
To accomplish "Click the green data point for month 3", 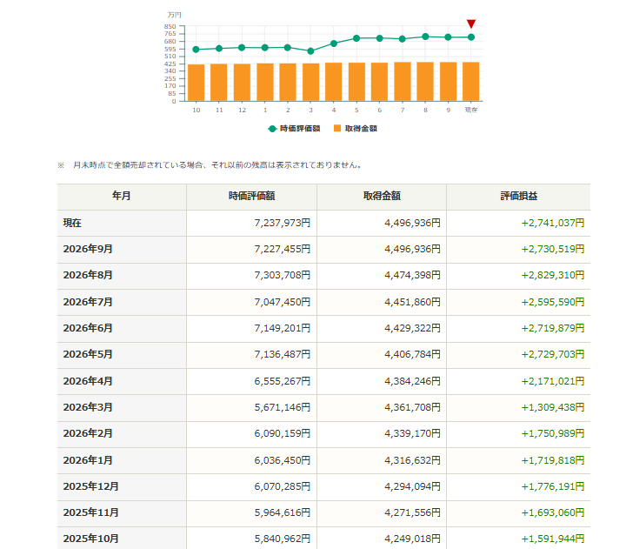I will point(310,51).
